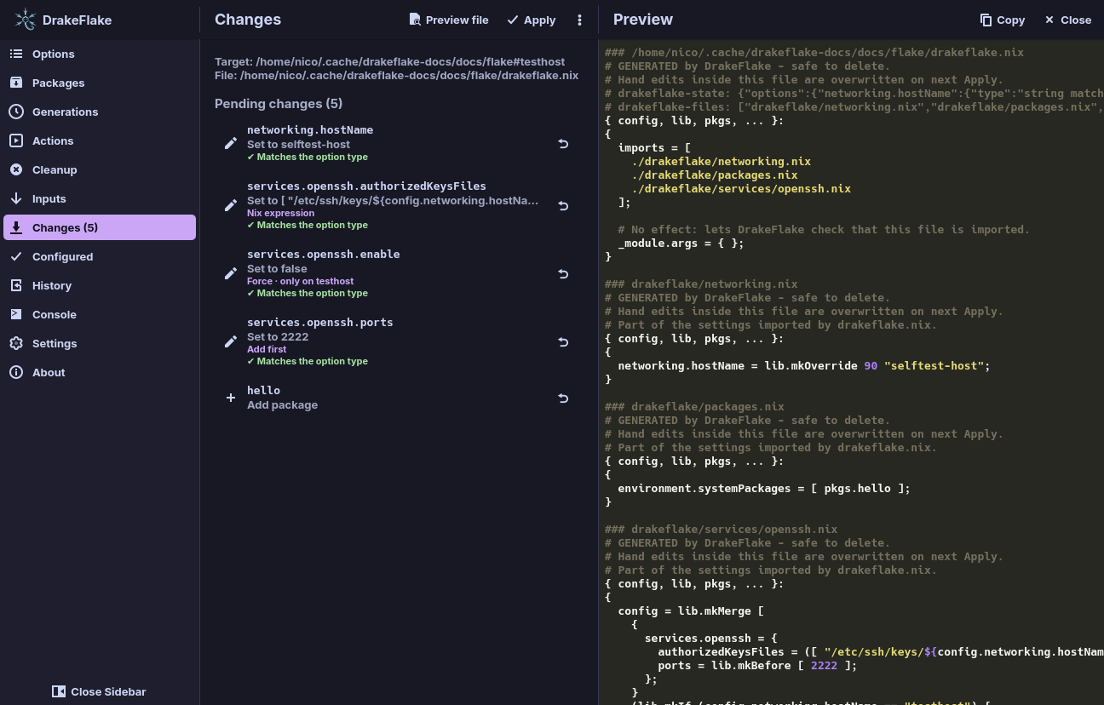
Task: Open the About sidebar item
Action: [x=100, y=372]
